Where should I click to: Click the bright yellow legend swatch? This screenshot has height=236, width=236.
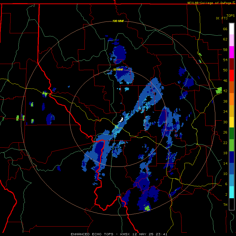(232, 122)
